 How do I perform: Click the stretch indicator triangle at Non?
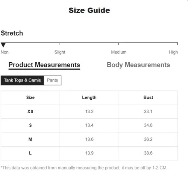(x=3, y=45)
